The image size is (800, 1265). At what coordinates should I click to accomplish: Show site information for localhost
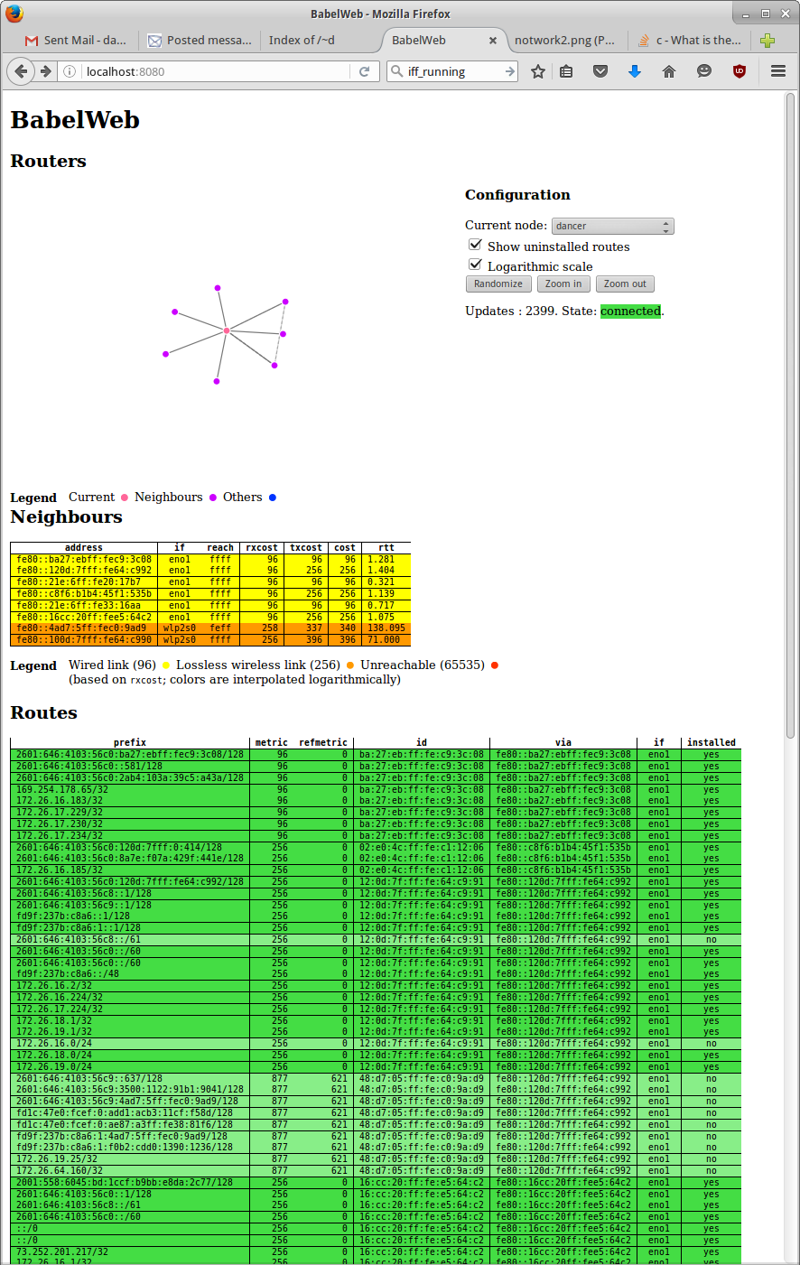coord(70,71)
